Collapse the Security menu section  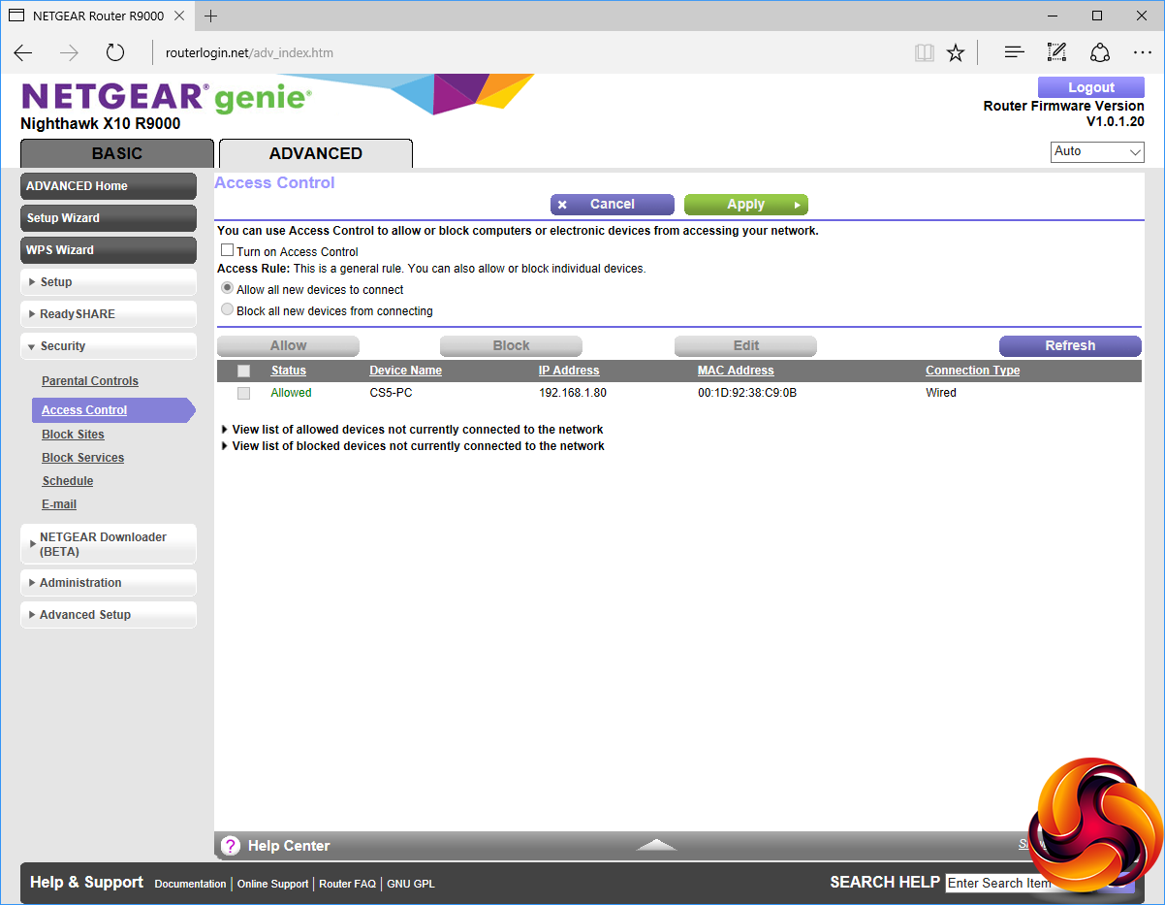(109, 346)
